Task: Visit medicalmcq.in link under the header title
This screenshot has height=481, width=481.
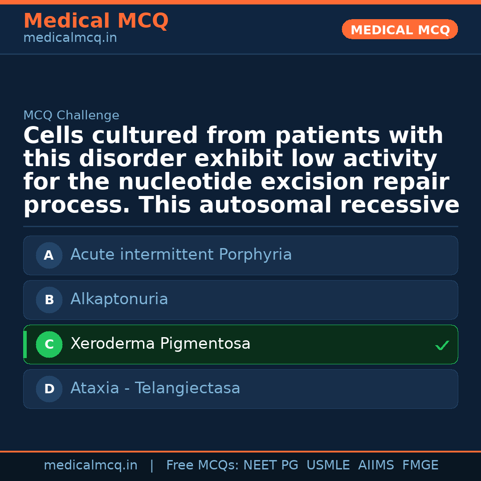Action: (x=70, y=38)
